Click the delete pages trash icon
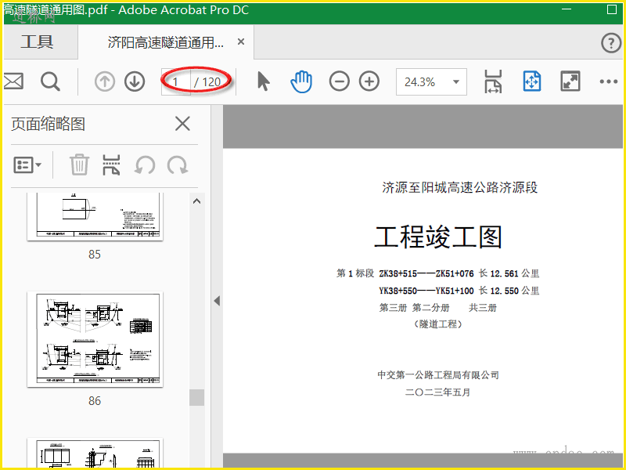The width and height of the screenshot is (626, 470). pos(79,164)
